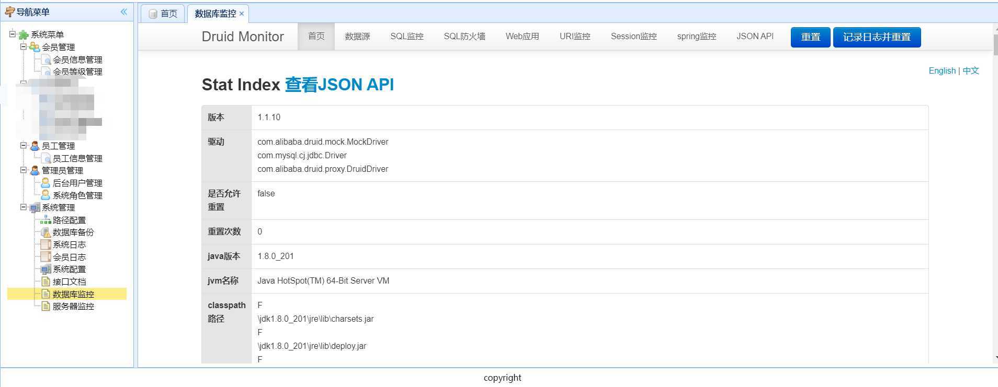Open the spring监控 page
The height and width of the screenshot is (387, 998).
696,37
